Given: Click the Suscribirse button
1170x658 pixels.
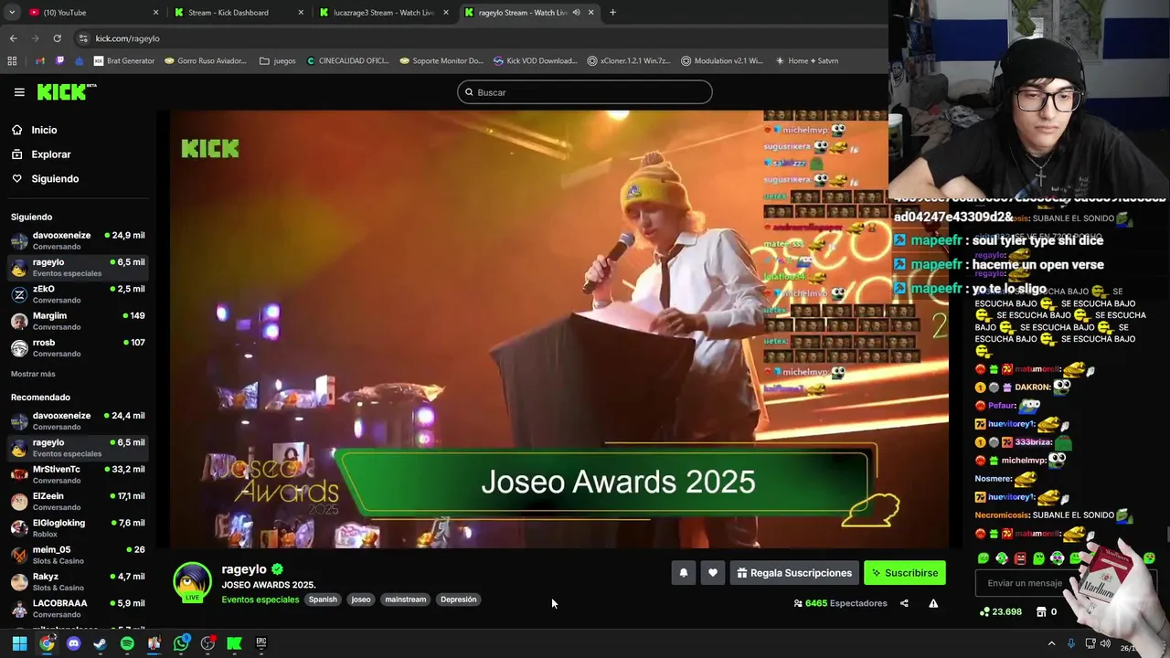Looking at the screenshot, I should (904, 573).
